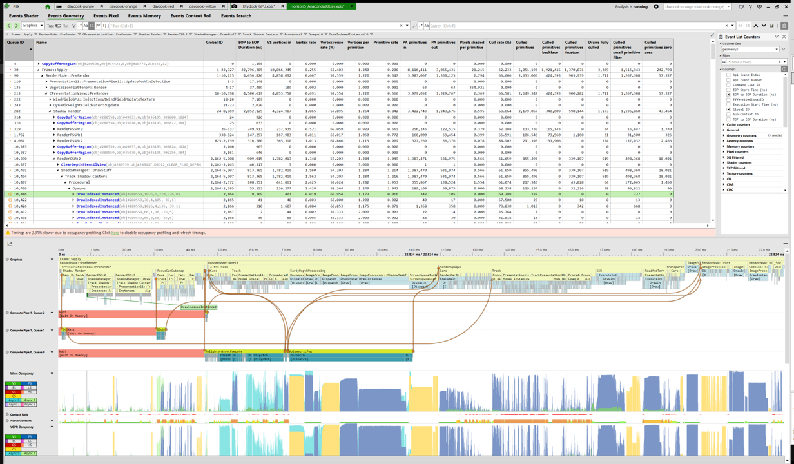Viewport: 794px width, 464px height.
Task: Click the PS legend swatch in Wave Occupancy
Action: pyautogui.click(x=29, y=384)
